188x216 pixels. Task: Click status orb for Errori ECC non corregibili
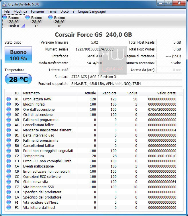(9, 161)
